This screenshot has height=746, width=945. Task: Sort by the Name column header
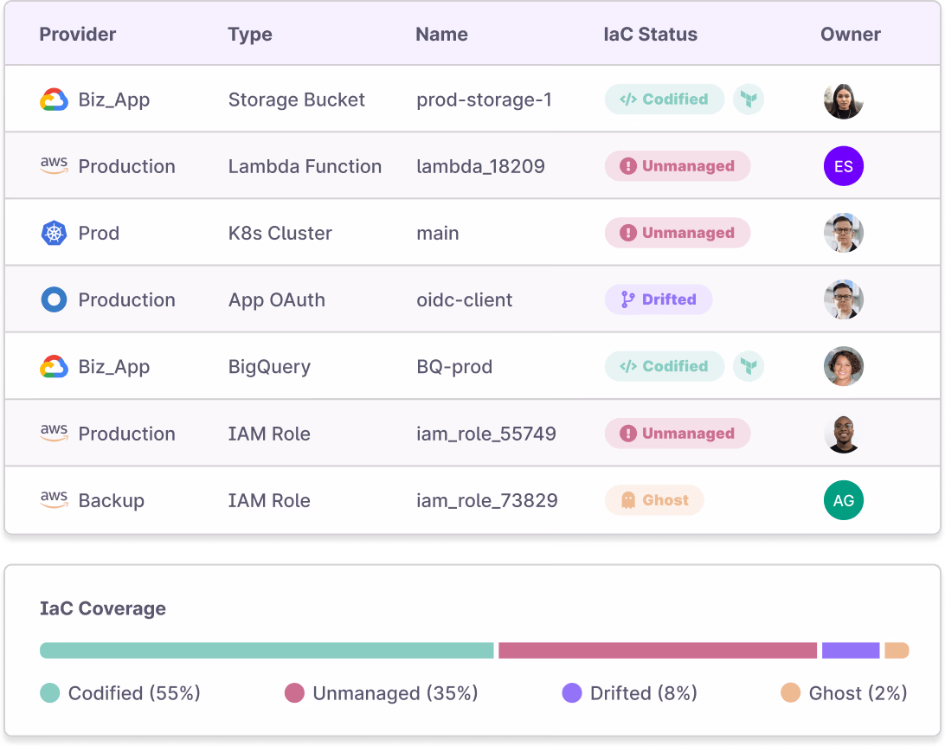(441, 35)
